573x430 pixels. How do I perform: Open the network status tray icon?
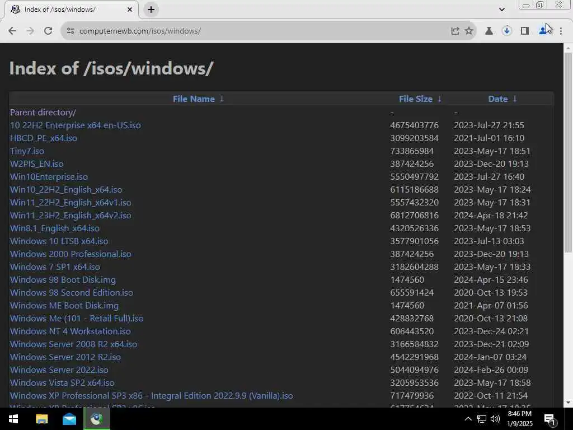482,419
